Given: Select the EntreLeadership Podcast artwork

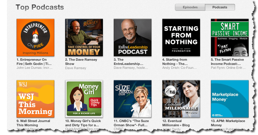Looking at the screenshot, I should tap(132, 37).
